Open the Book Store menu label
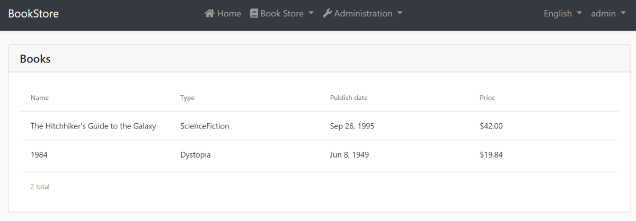 point(282,13)
